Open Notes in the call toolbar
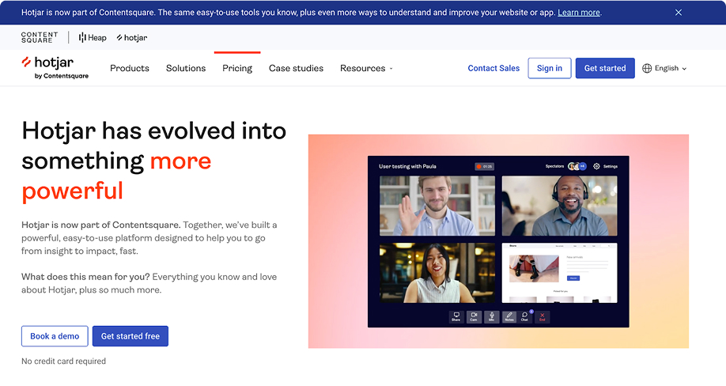This screenshot has height=386, width=726. click(509, 316)
